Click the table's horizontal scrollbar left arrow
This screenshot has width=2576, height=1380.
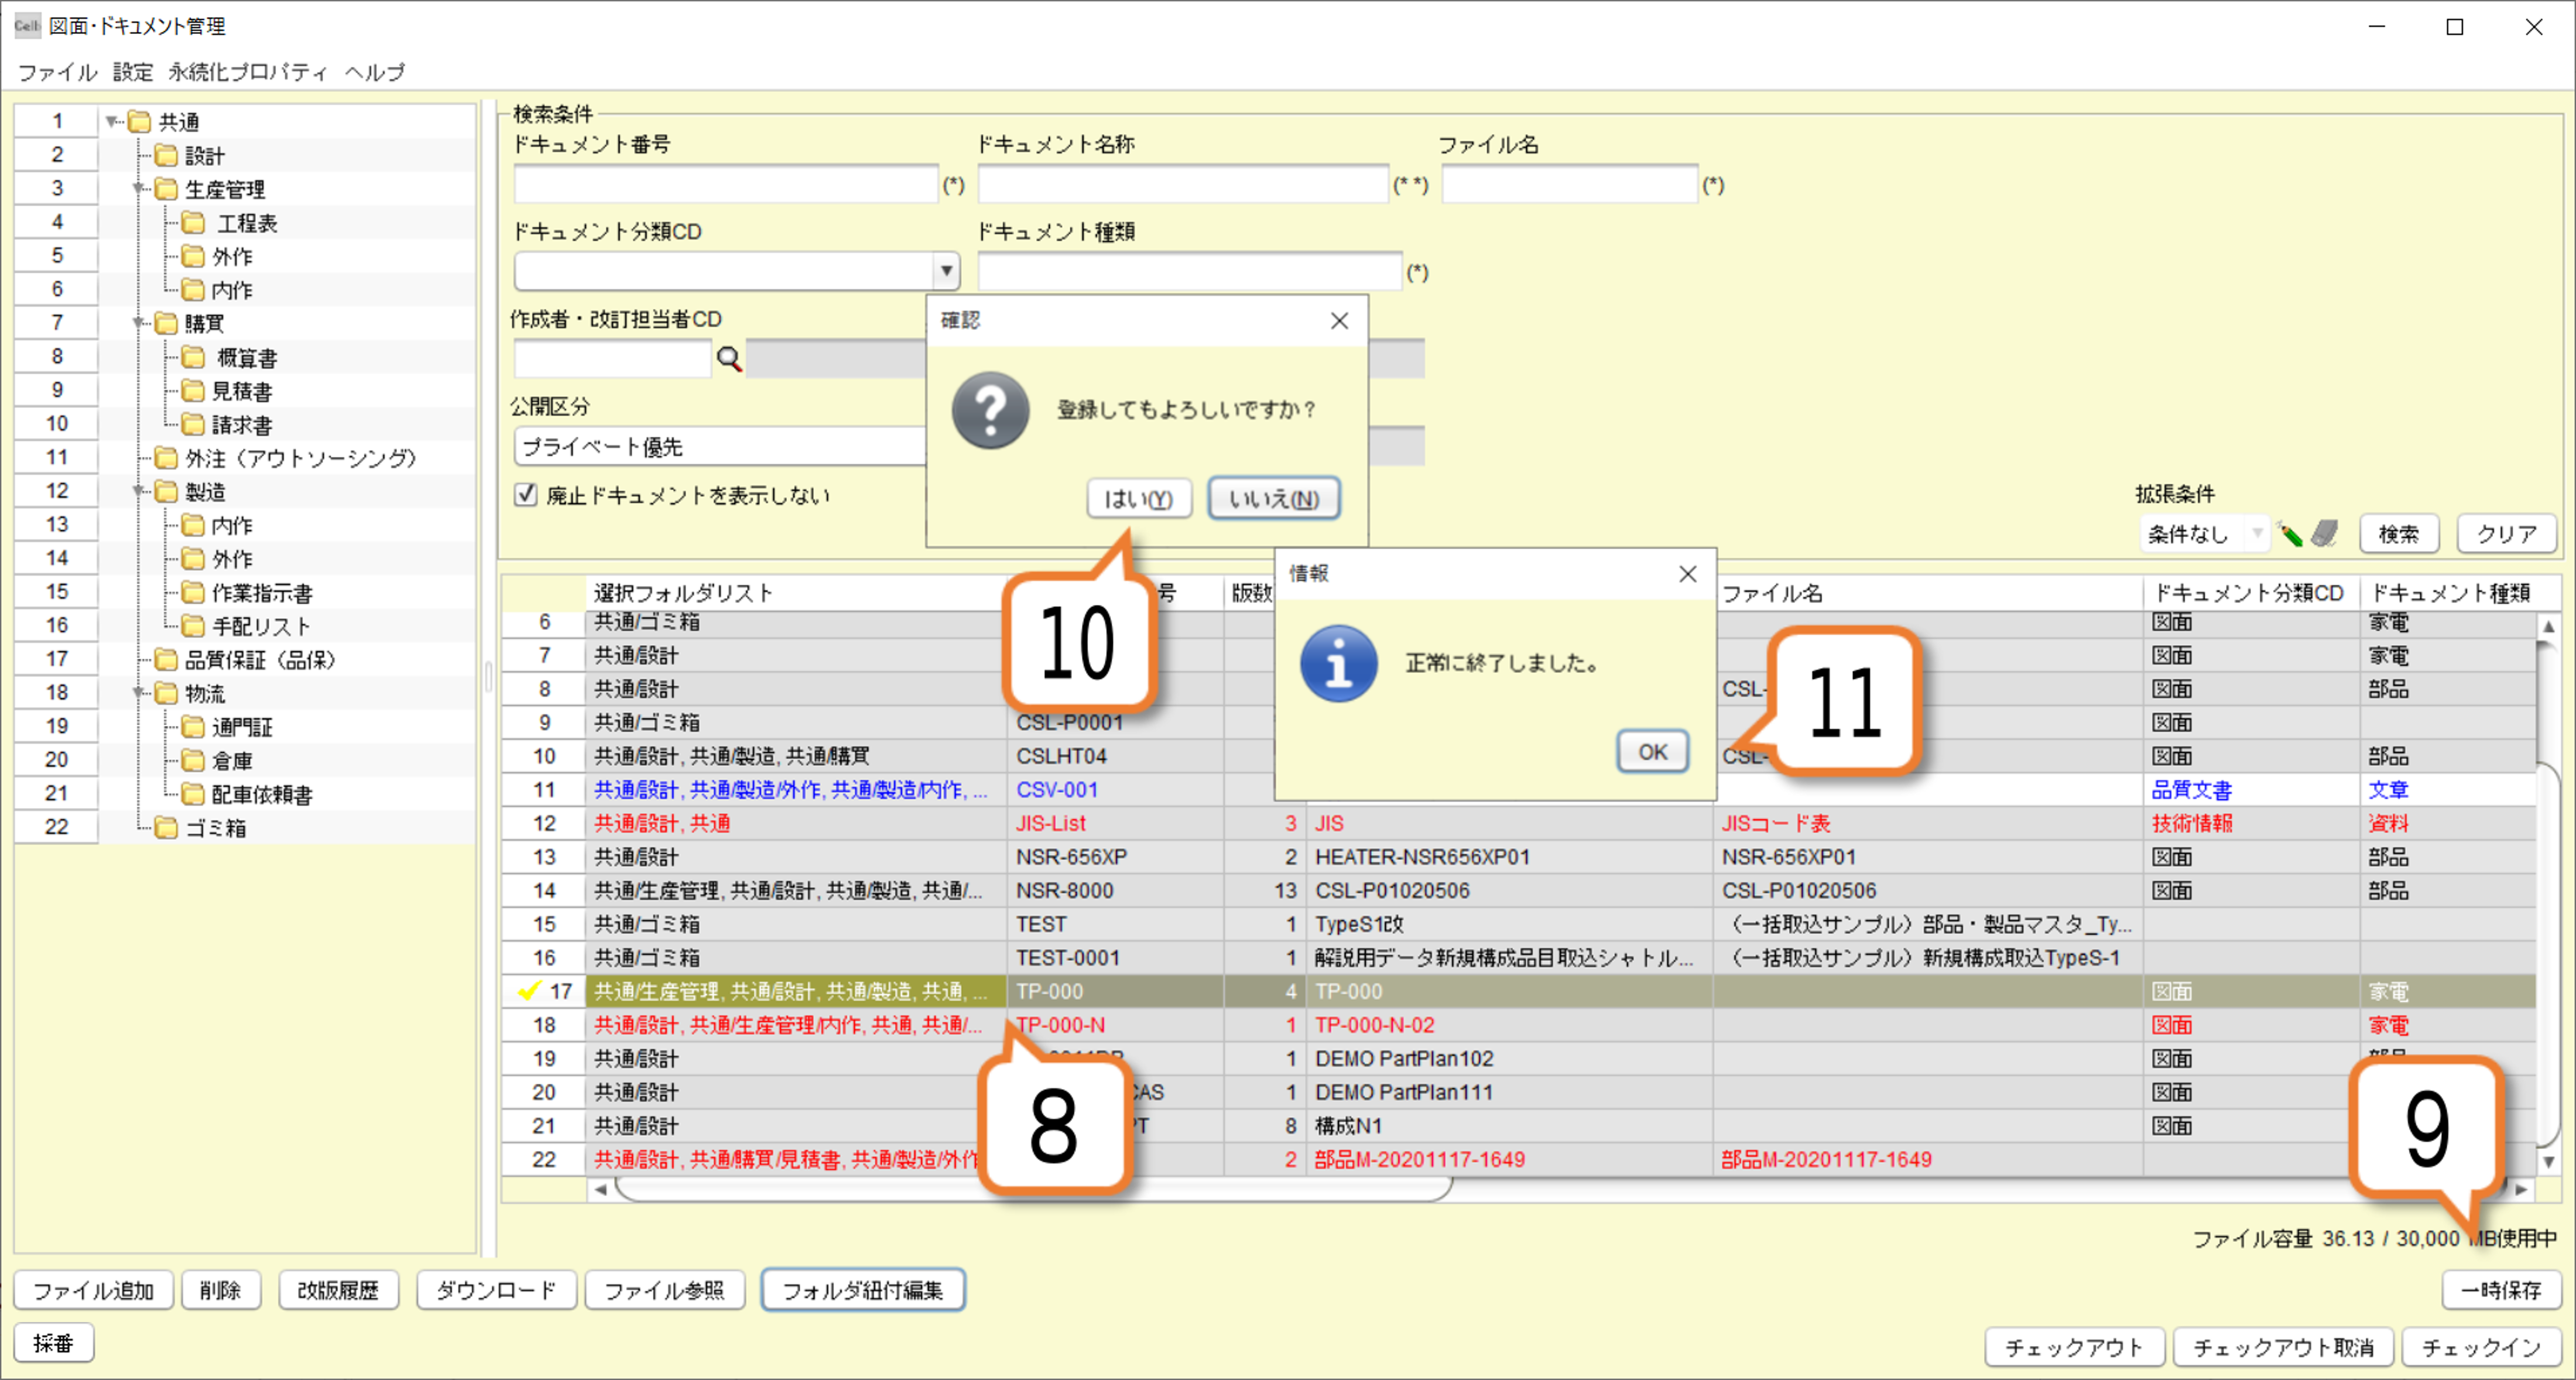[x=600, y=1190]
